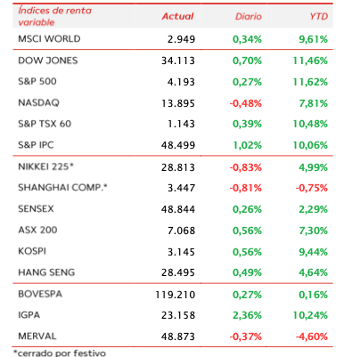Select the MERVAL YTD value -4,60%
Viewport: 344px width, 357px height.
312,337
